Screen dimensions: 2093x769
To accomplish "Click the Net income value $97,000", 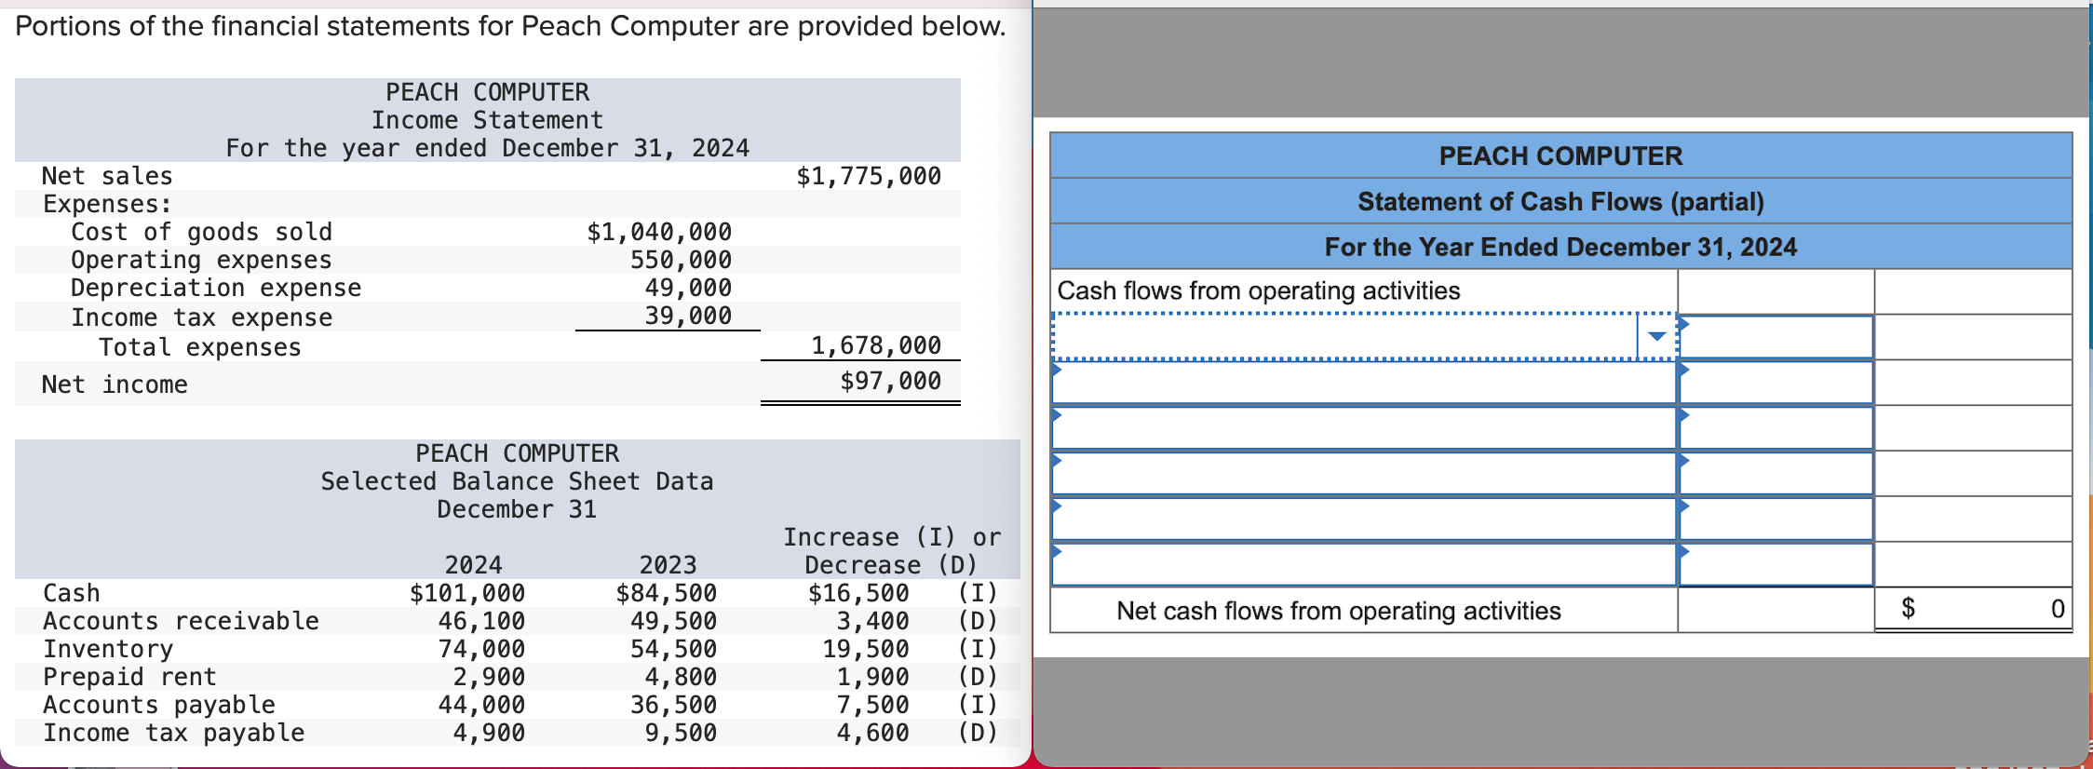I will point(890,381).
